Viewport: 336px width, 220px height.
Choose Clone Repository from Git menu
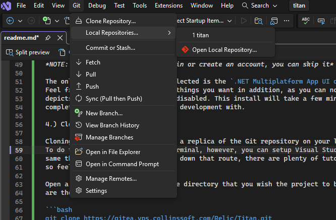[x=110, y=21]
